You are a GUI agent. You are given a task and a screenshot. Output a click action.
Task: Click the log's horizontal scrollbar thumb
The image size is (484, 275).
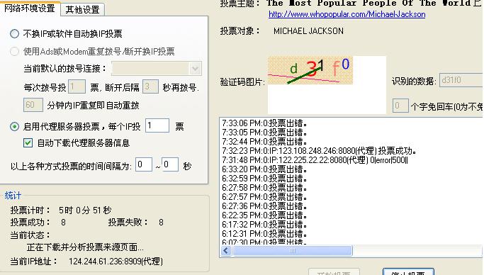(x=292, y=251)
